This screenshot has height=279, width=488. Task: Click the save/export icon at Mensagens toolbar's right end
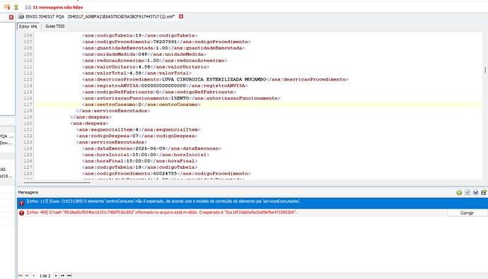[484, 193]
